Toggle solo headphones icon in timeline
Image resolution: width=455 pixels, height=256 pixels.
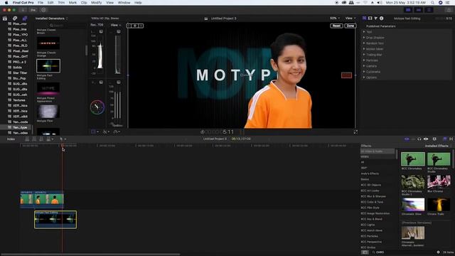click(x=419, y=139)
